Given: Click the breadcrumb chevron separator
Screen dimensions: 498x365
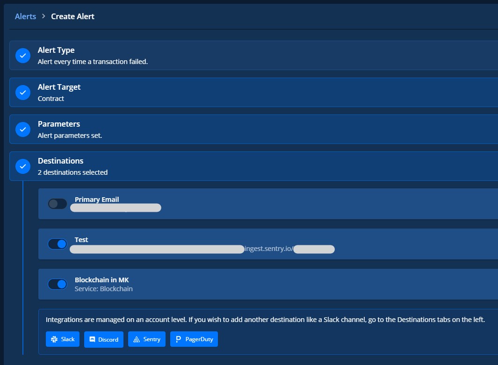Looking at the screenshot, I should 43,16.
